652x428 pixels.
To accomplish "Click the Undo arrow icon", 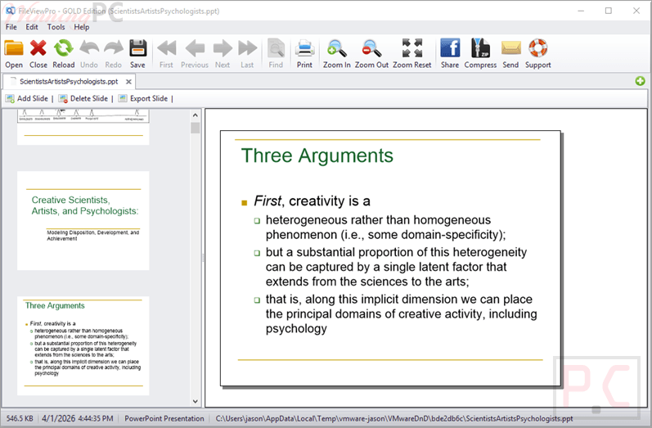I will click(89, 48).
